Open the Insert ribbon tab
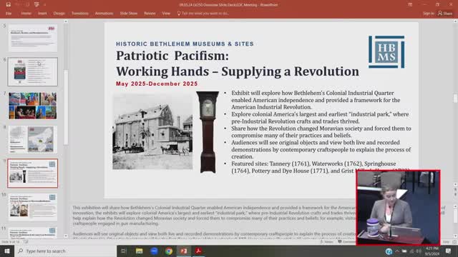The height and width of the screenshot is (257, 458). tap(42, 14)
